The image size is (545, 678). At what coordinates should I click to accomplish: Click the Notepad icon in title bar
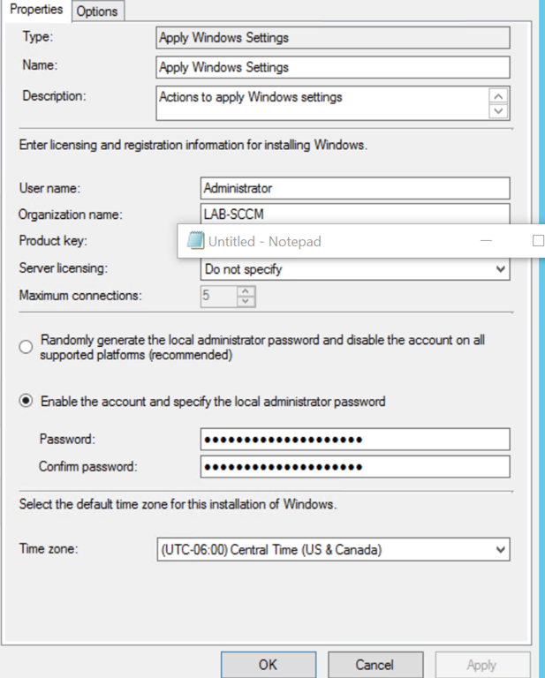[x=195, y=240]
